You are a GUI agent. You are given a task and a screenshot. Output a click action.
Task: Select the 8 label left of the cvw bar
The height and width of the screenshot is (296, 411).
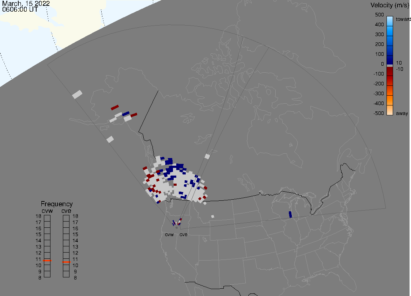(40, 278)
